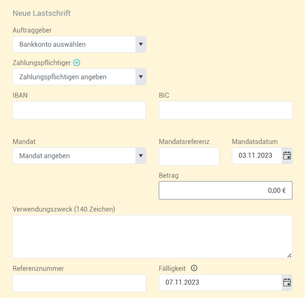Click the Fälligkeit date text 07.11.2023

point(182,283)
